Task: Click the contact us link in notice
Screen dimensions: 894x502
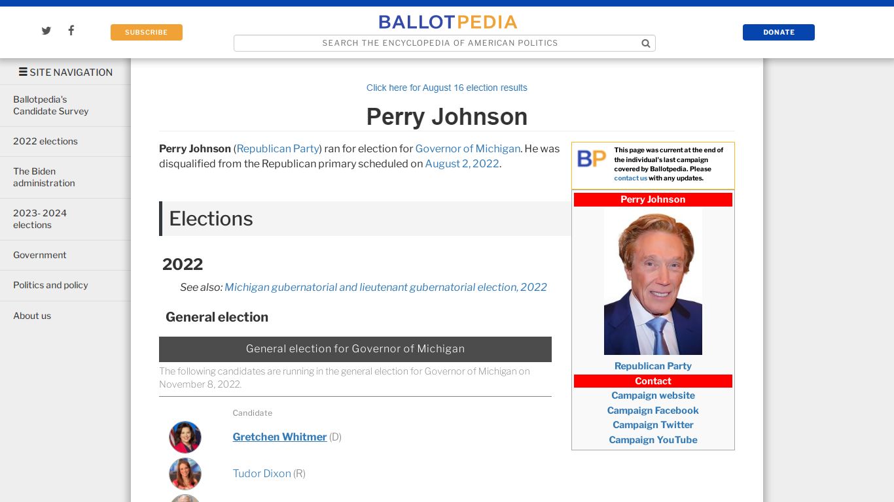Action: (x=630, y=178)
